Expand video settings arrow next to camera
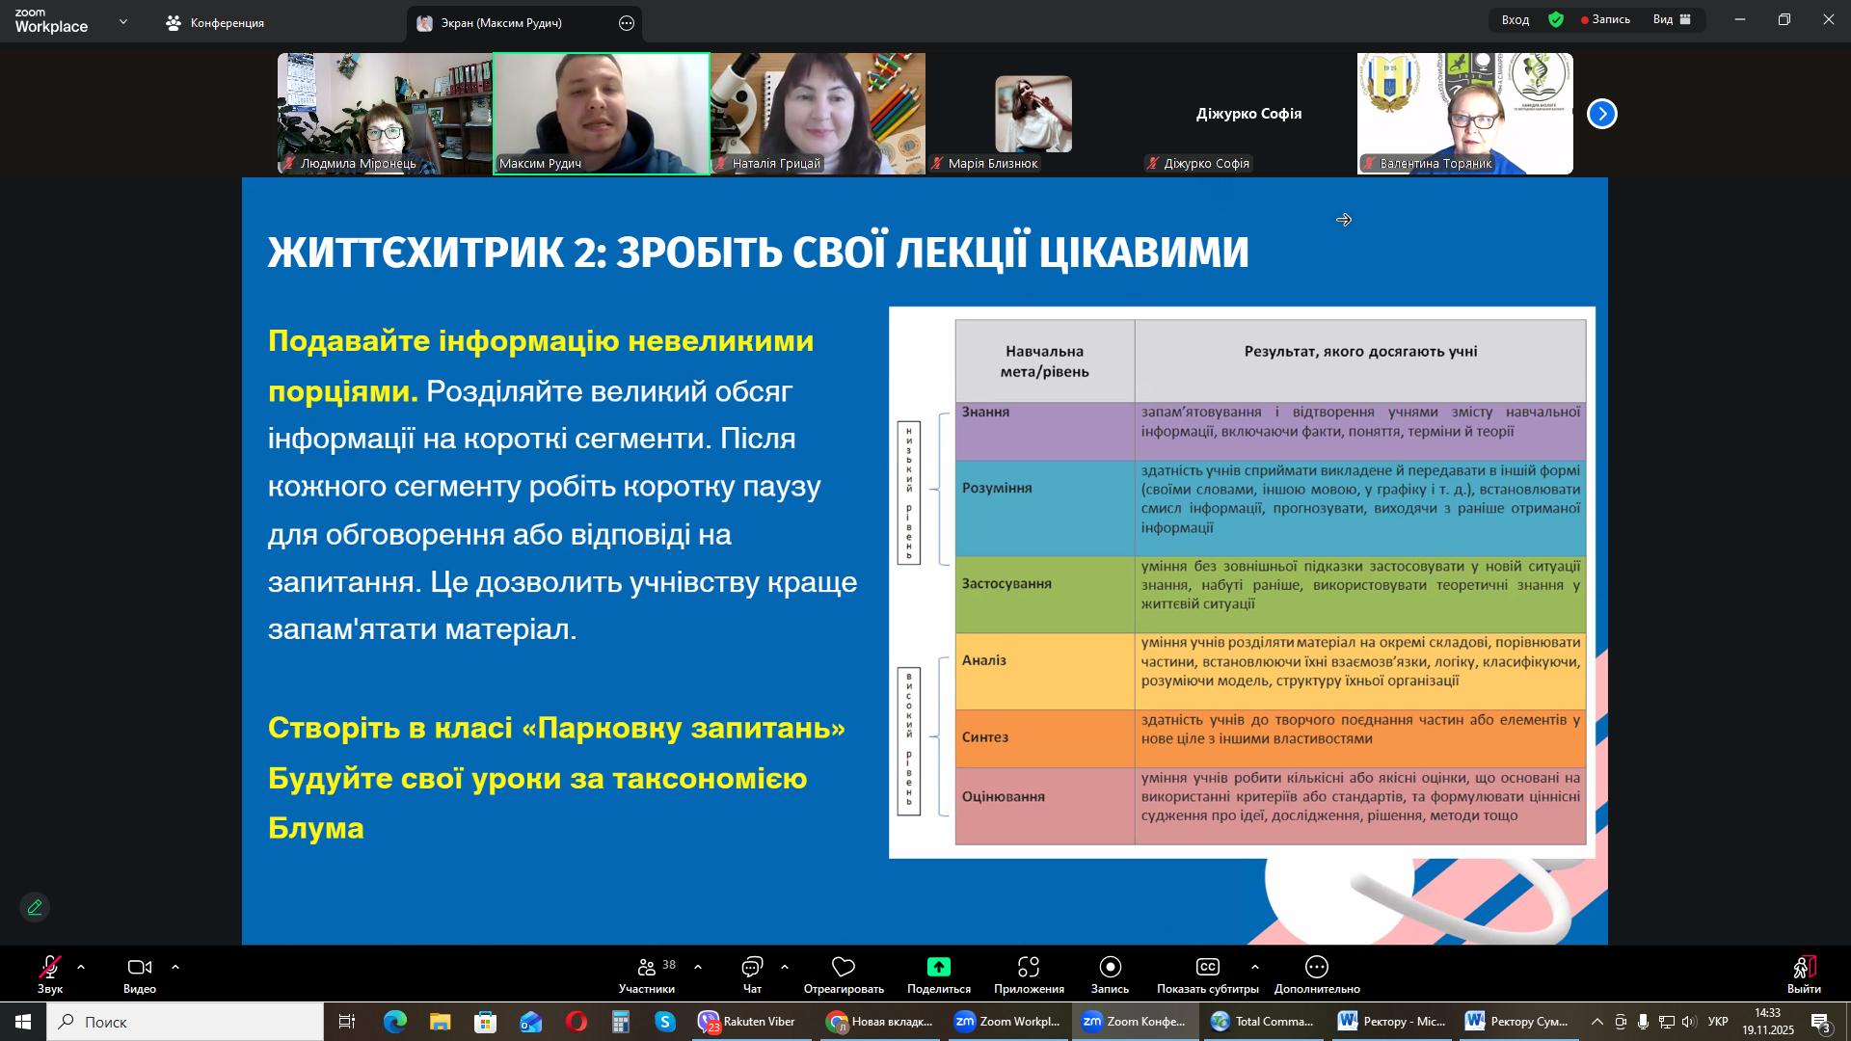 tap(175, 967)
